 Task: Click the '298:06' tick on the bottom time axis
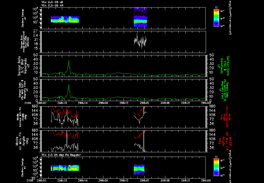click(83, 180)
